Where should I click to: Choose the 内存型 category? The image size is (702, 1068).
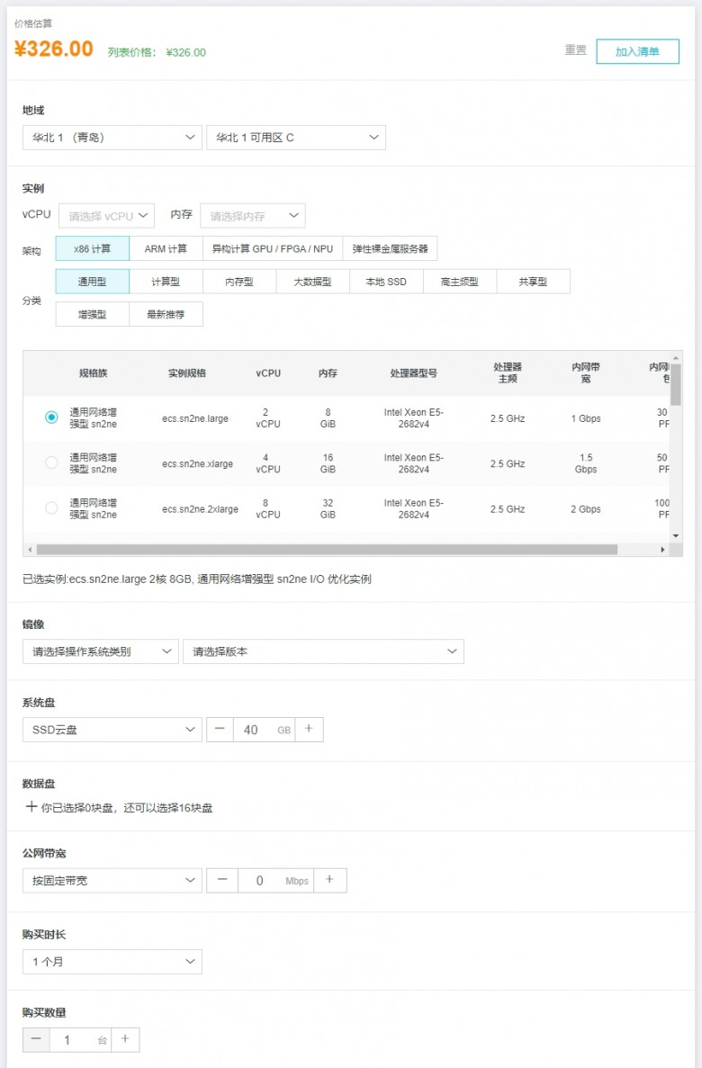[x=239, y=282]
